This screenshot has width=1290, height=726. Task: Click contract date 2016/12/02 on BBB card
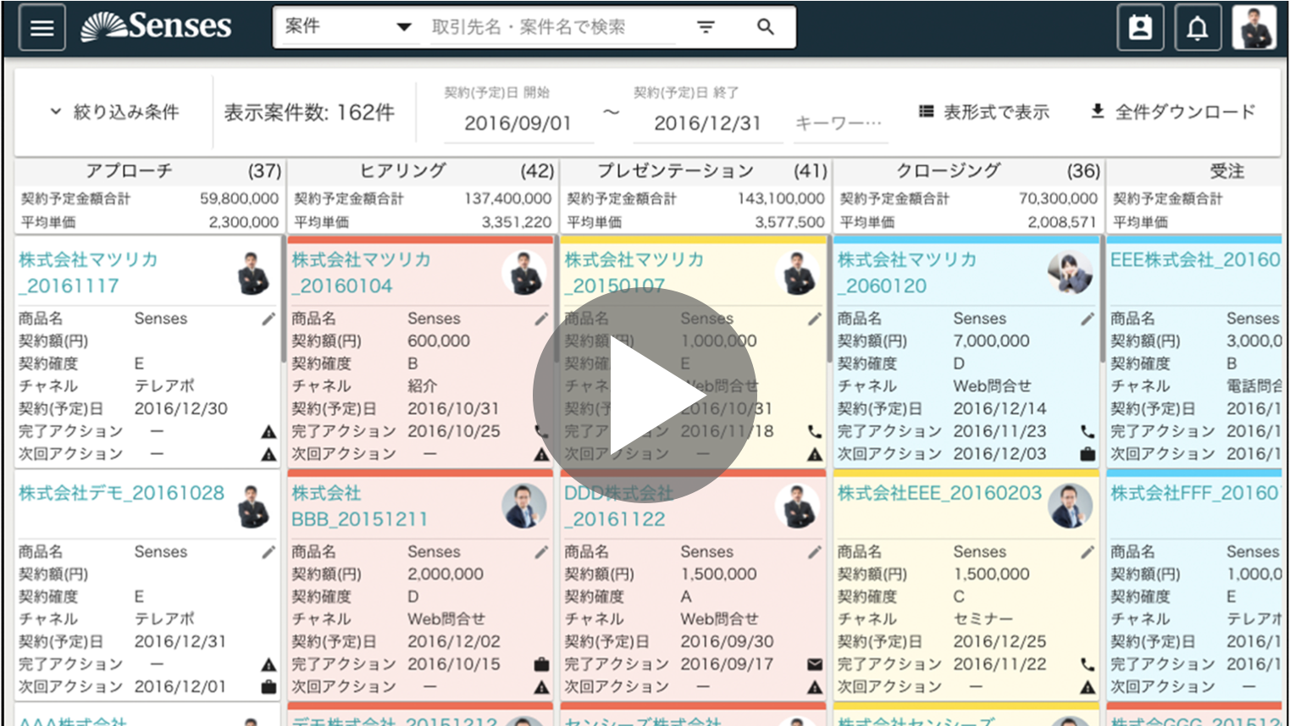[454, 642]
